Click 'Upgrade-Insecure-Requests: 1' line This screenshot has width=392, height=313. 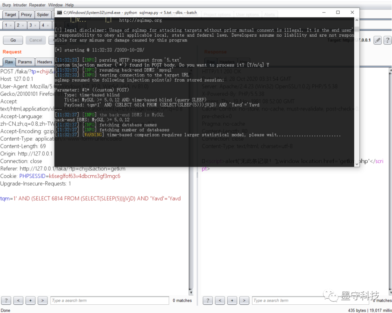point(36,184)
